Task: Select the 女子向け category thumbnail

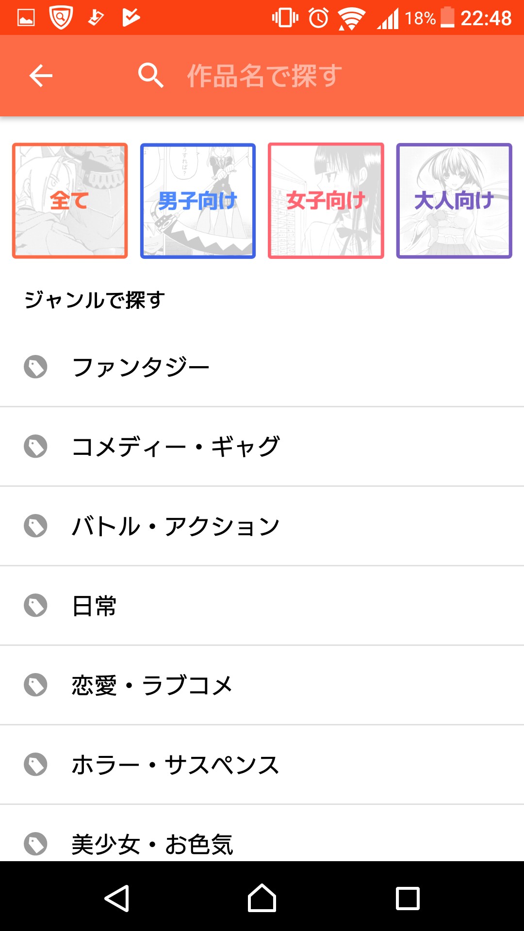Action: coord(326,201)
